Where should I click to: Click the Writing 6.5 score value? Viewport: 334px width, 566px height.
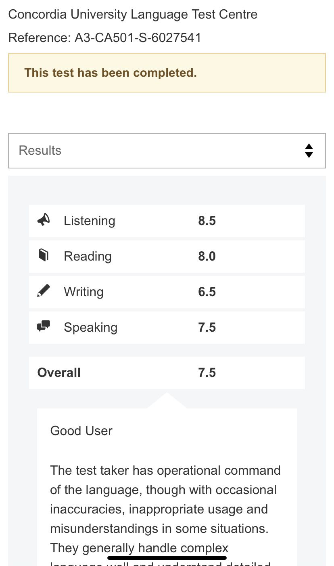pos(207,292)
